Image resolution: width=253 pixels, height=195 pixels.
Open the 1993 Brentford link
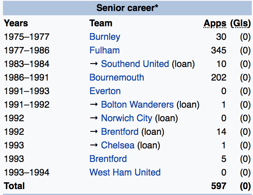108,159
